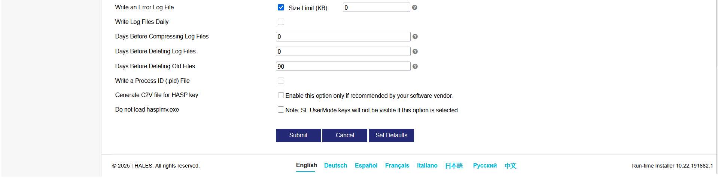Switch language to Español
The height and width of the screenshot is (178, 718).
[x=366, y=166]
